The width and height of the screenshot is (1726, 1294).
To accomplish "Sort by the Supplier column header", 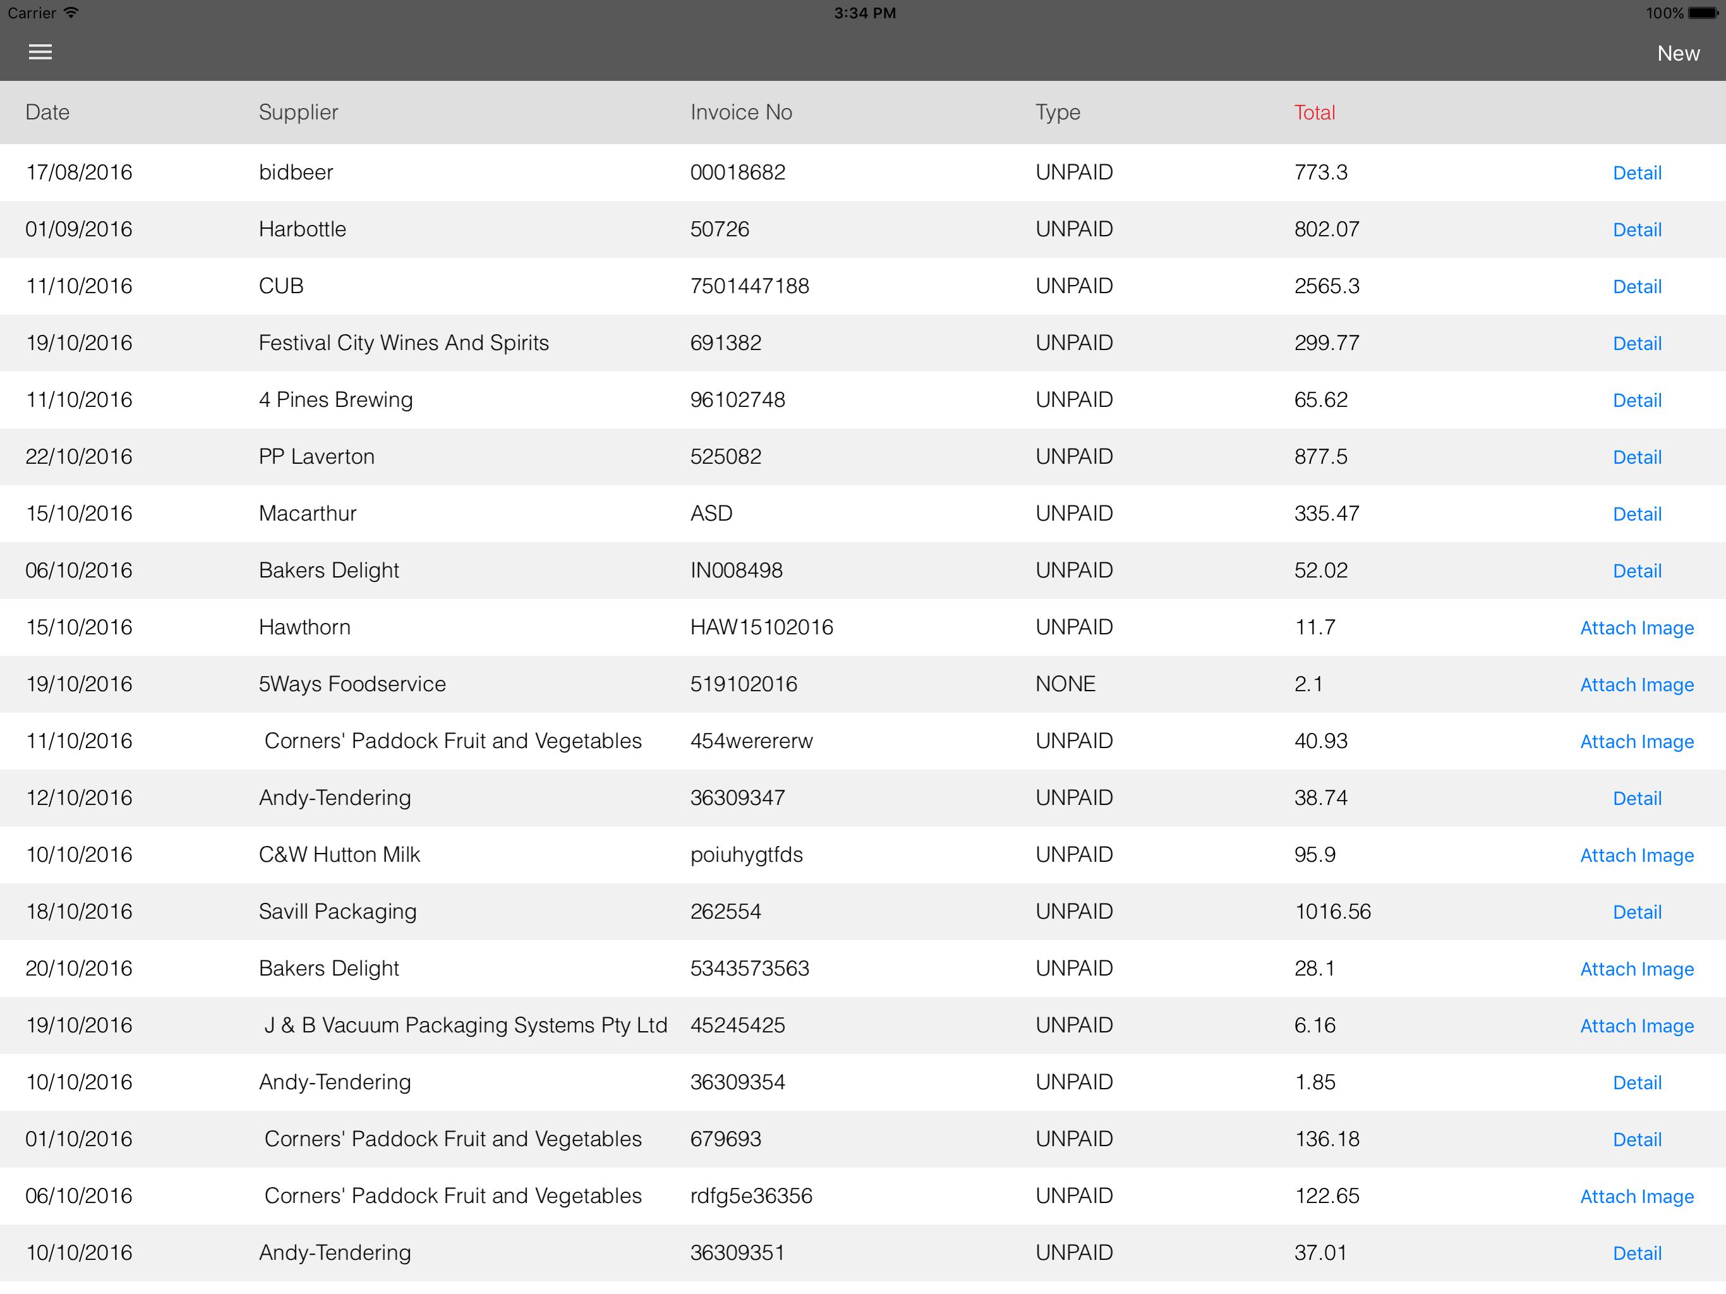I will [298, 112].
